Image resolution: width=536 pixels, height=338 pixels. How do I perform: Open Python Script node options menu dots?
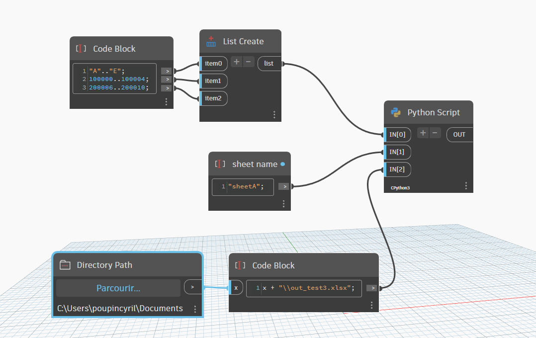[x=466, y=185]
